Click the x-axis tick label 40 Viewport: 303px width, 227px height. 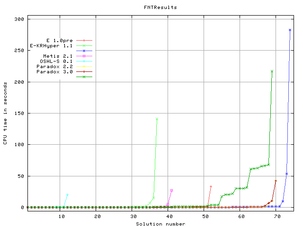(x=169, y=217)
